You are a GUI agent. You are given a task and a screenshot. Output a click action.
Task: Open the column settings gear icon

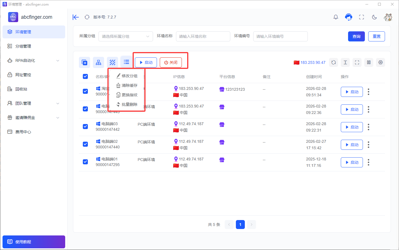pyautogui.click(x=381, y=62)
